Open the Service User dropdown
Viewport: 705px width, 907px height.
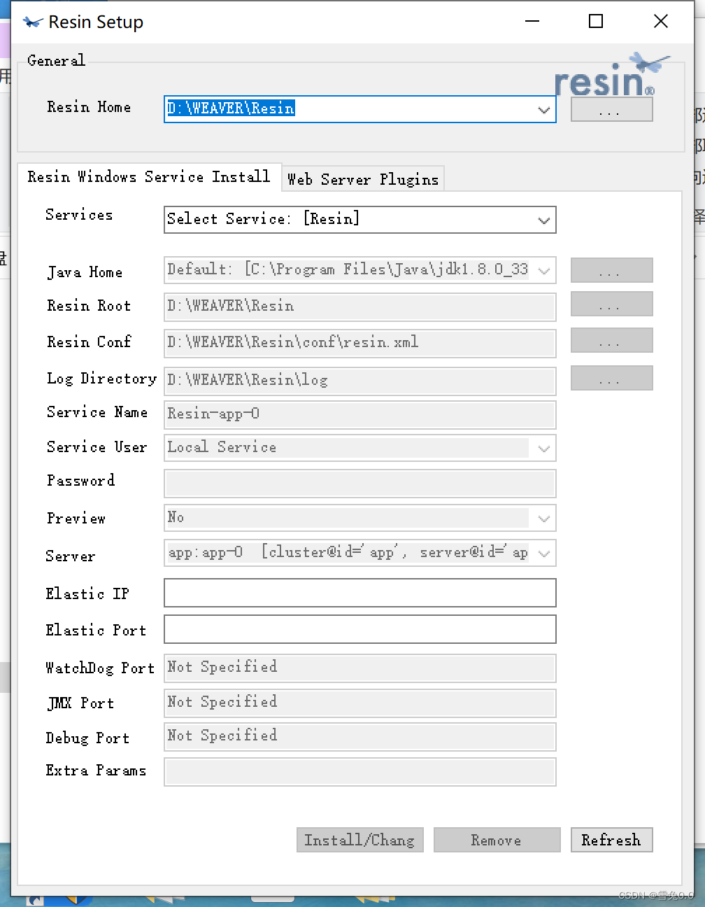(x=543, y=448)
